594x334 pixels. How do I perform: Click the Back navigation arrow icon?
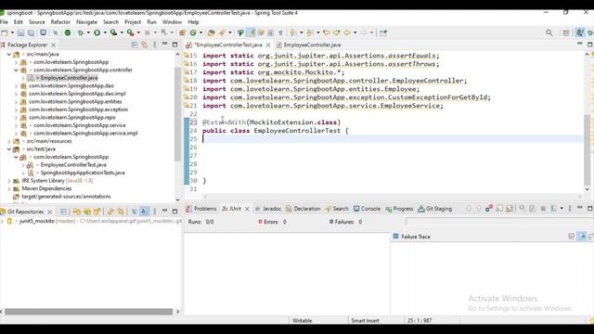coord(346,33)
